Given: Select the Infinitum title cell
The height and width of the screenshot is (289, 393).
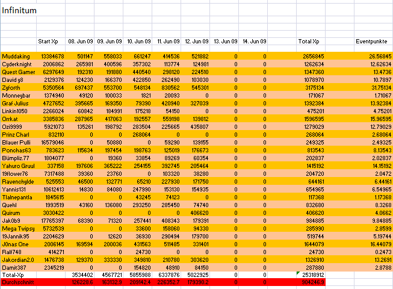Looking at the screenshot, I should pyautogui.click(x=19, y=10).
